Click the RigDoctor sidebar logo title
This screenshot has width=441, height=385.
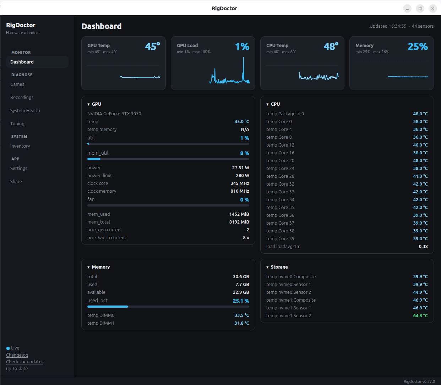[x=21, y=25]
